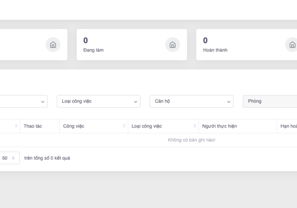This screenshot has width=297, height=208.
Task: Click the home icon in the leftmost card
Action: click(x=52, y=45)
